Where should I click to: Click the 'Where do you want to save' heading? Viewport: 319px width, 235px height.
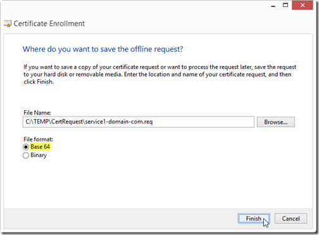point(103,49)
